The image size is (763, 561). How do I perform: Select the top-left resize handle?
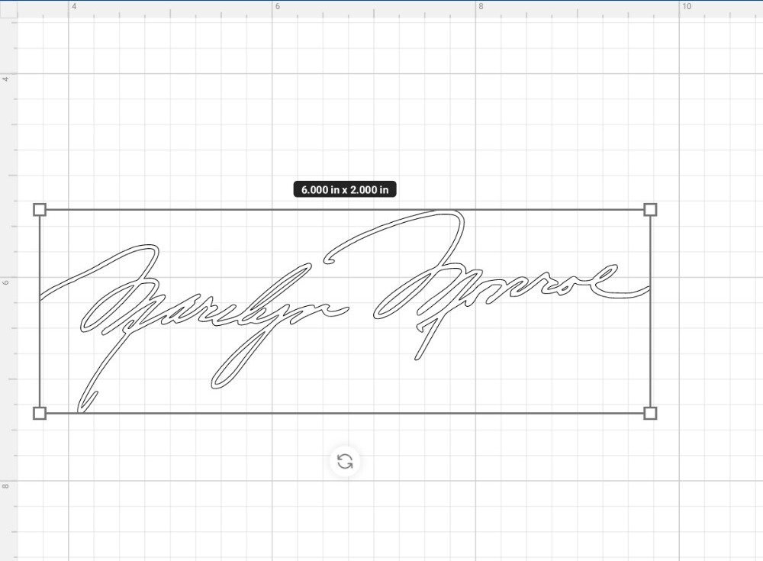40,210
